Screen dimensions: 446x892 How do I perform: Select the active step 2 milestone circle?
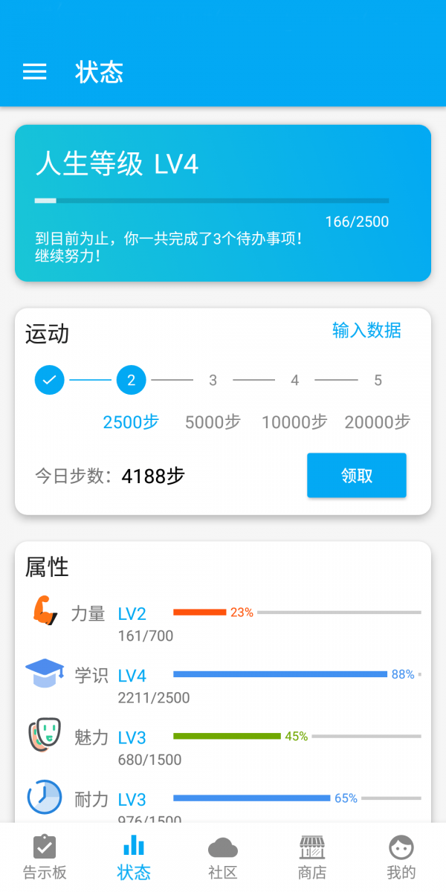[131, 380]
